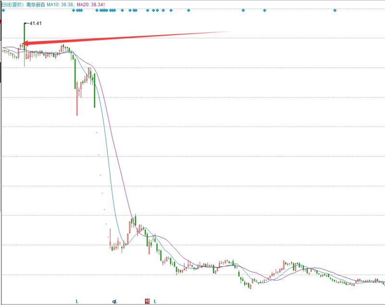Click the leftmost 'L' marker on bottom axis
385x305 pixels.
point(77,301)
